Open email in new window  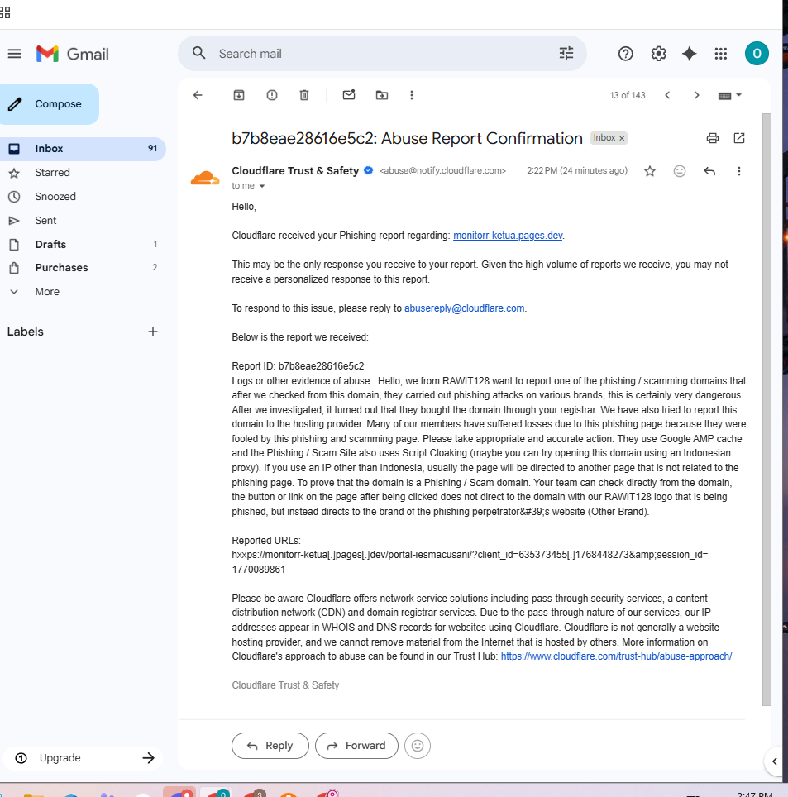click(x=739, y=138)
